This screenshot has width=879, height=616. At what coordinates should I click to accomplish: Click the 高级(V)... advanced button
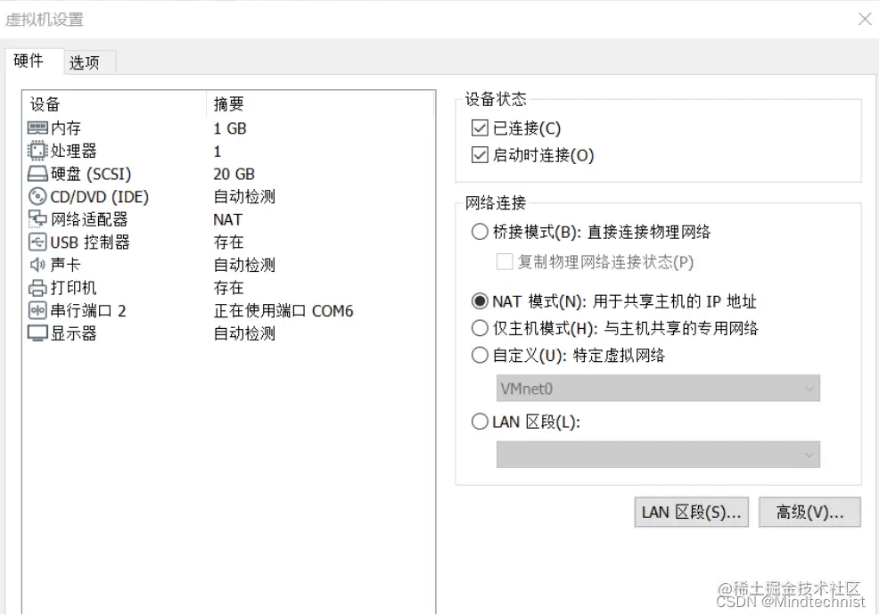point(809,513)
